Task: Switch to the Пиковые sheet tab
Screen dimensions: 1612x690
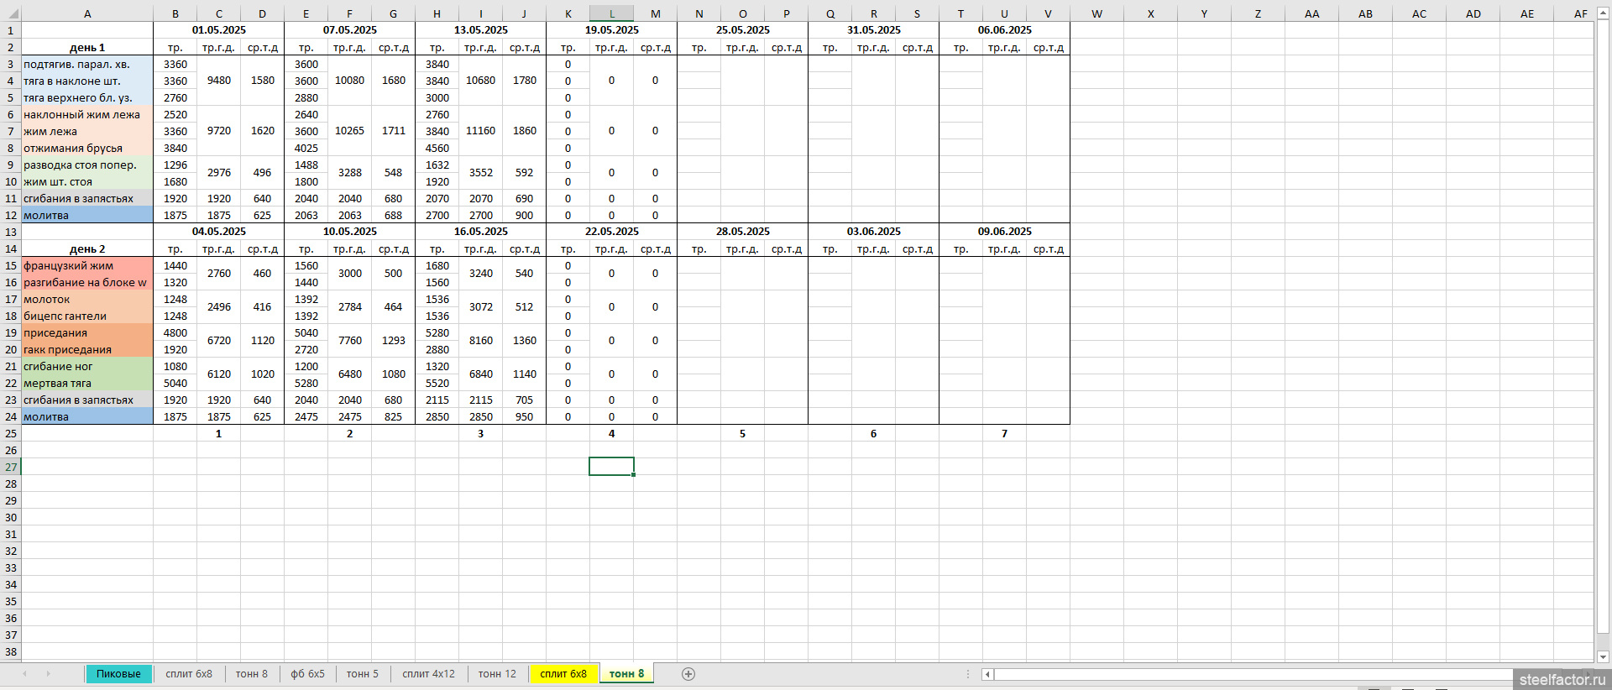Action: [x=118, y=674]
